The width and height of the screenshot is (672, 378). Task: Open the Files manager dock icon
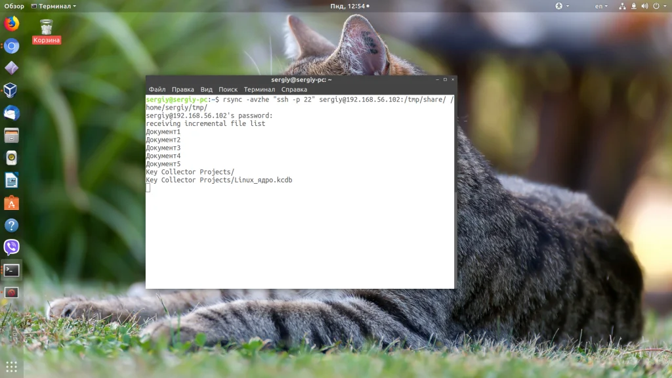coord(12,135)
